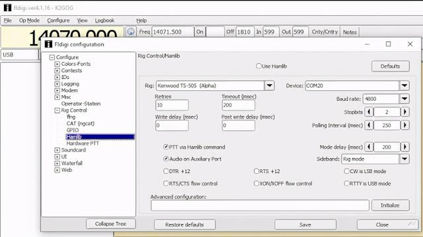Uncheck PTT via Hamlib command
Screen dimensions: 423x237
tap(166, 147)
